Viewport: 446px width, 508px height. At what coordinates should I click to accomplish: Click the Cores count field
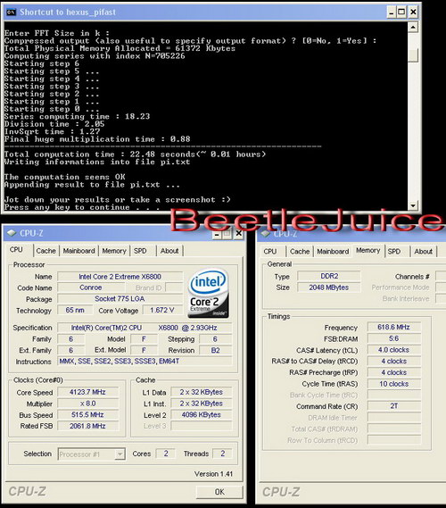coord(166,454)
